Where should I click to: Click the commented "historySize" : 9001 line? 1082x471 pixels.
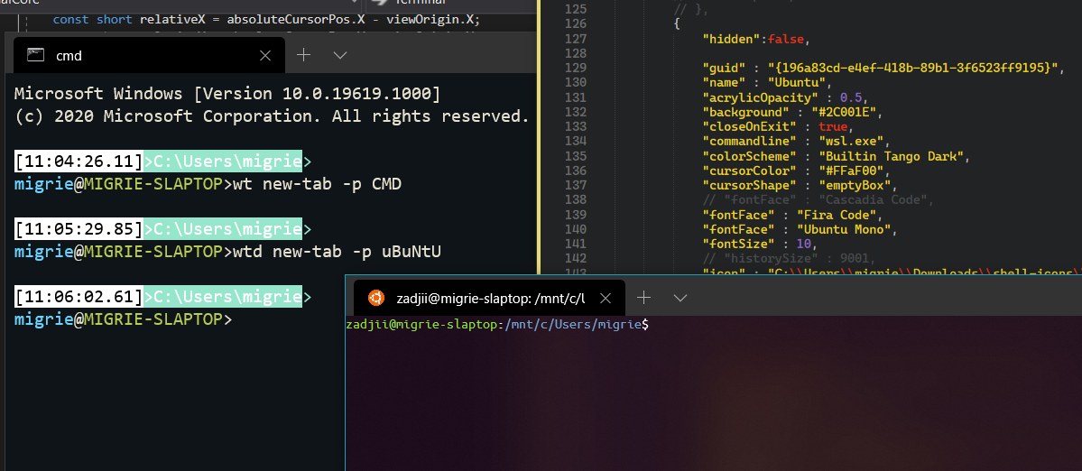(x=790, y=259)
